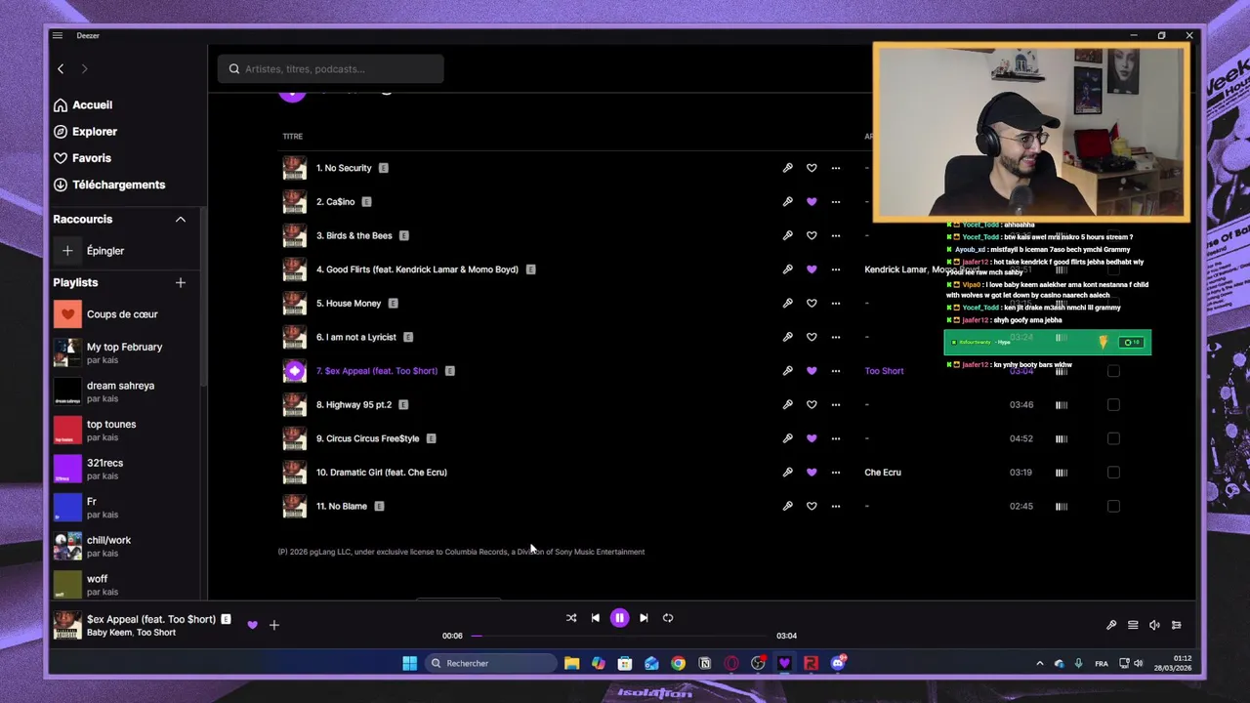
Task: Open artist Che Ecru link
Action: point(883,473)
